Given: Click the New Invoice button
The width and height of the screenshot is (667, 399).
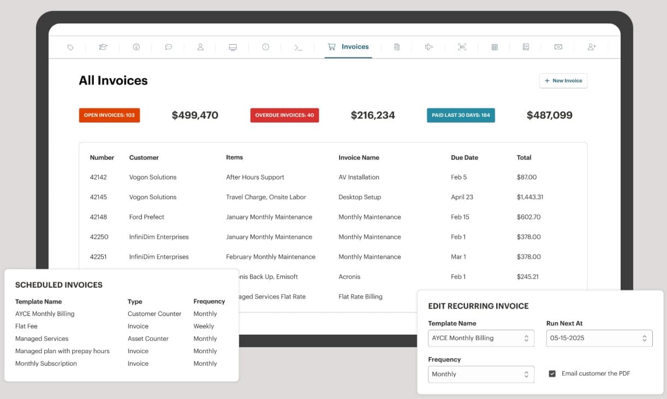Looking at the screenshot, I should (x=563, y=81).
